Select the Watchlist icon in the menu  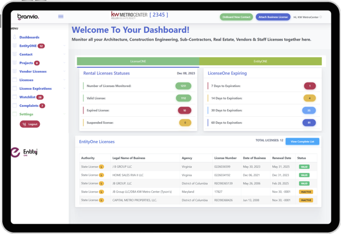point(14,97)
